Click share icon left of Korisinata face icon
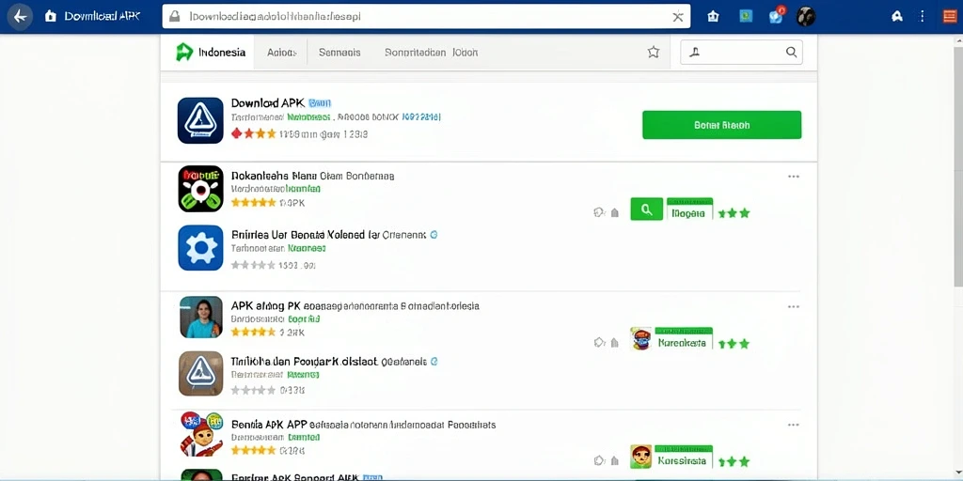The width and height of the screenshot is (963, 481). [599, 460]
